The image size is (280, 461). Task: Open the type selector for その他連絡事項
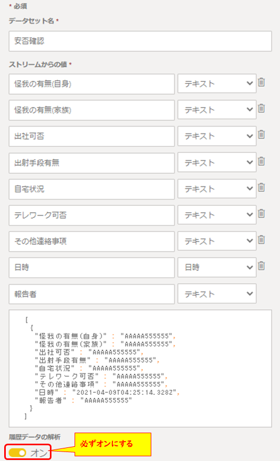point(217,241)
